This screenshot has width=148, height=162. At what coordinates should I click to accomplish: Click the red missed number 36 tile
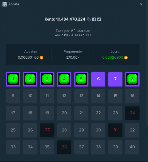coord(64,147)
